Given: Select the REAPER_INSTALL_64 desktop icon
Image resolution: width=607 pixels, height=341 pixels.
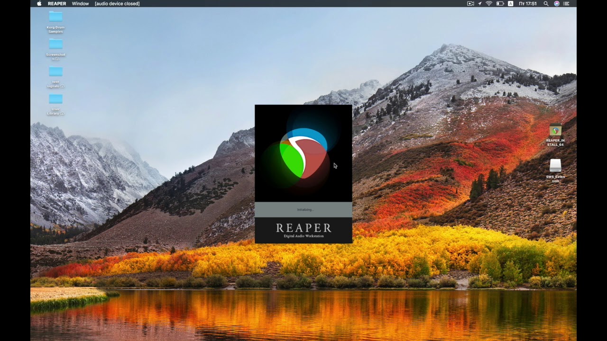Looking at the screenshot, I should tap(555, 135).
